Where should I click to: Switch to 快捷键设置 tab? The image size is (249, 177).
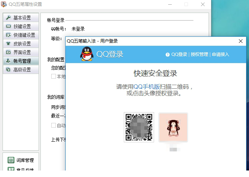click(x=21, y=35)
